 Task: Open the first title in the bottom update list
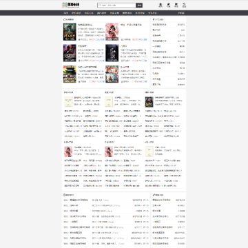(79, 200)
